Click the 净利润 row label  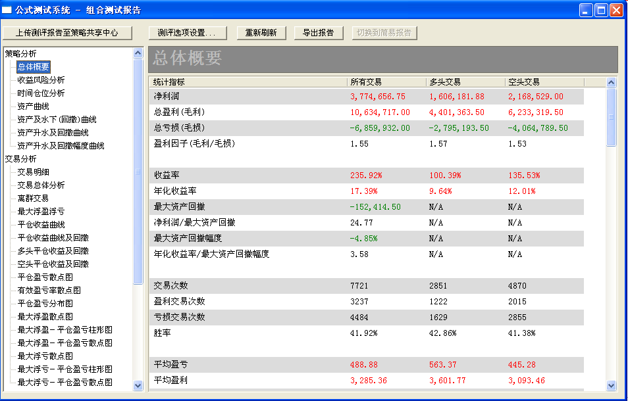[166, 97]
